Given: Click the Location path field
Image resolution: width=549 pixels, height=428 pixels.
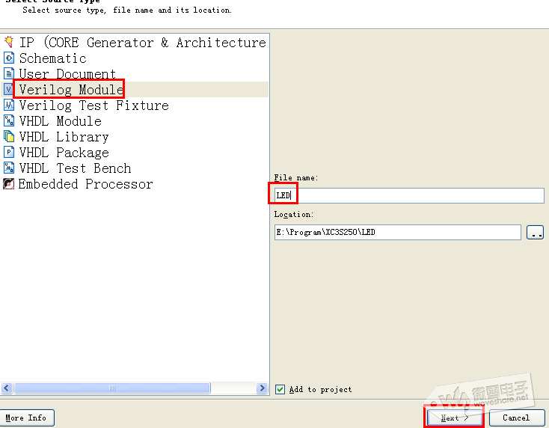Looking at the screenshot, I should [x=397, y=233].
